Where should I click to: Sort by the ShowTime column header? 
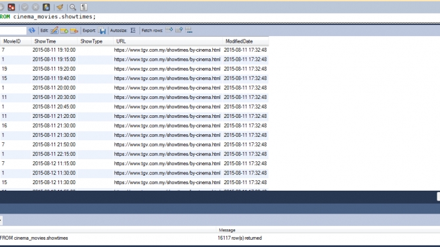tap(54, 41)
